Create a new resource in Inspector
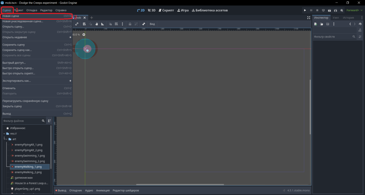The image size is (365, 195). click(x=316, y=24)
